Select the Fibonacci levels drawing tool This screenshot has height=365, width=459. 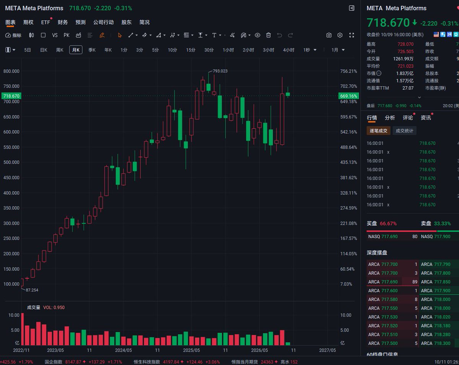186,35
